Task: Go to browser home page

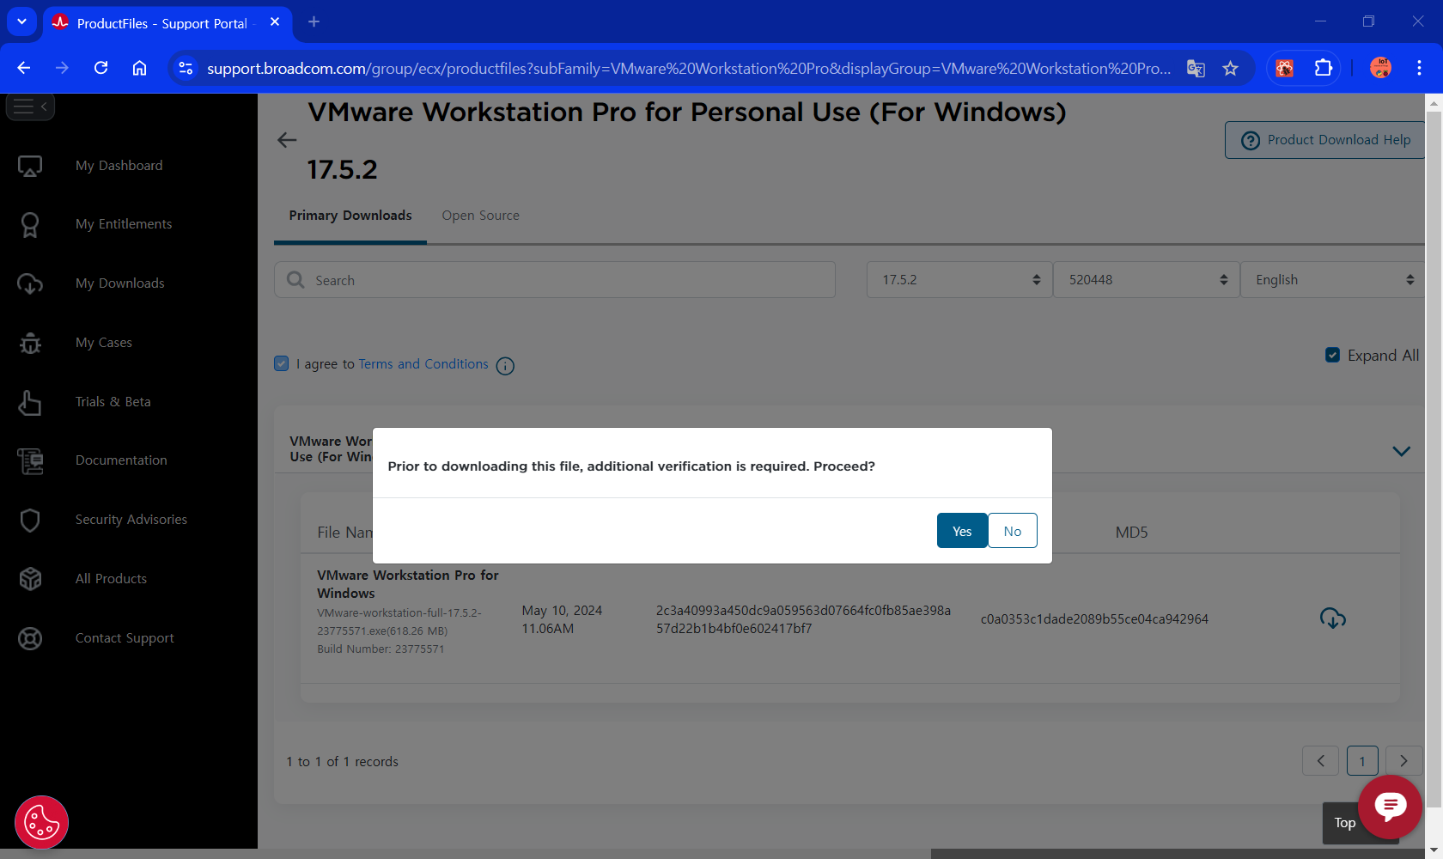Action: point(139,68)
